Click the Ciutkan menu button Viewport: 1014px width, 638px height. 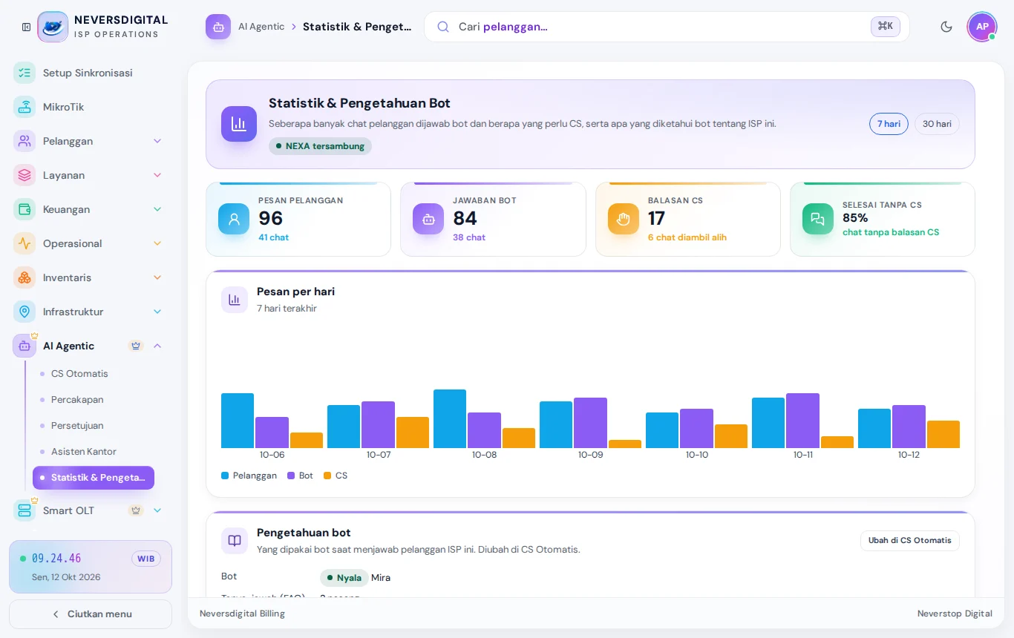click(91, 614)
